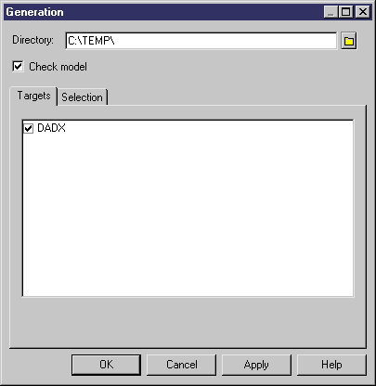The height and width of the screenshot is (386, 376).
Task: Click the Cancel button
Action: (181, 365)
